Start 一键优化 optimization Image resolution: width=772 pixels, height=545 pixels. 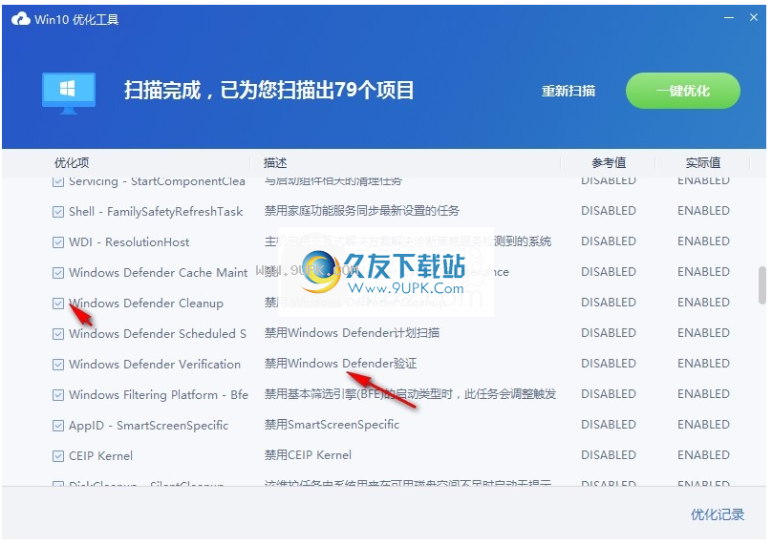coord(682,91)
